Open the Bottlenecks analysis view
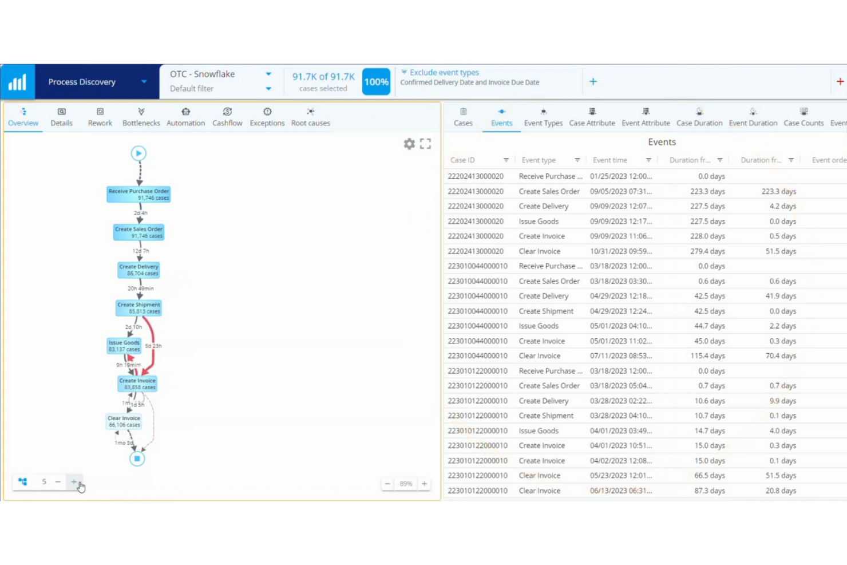 click(141, 117)
